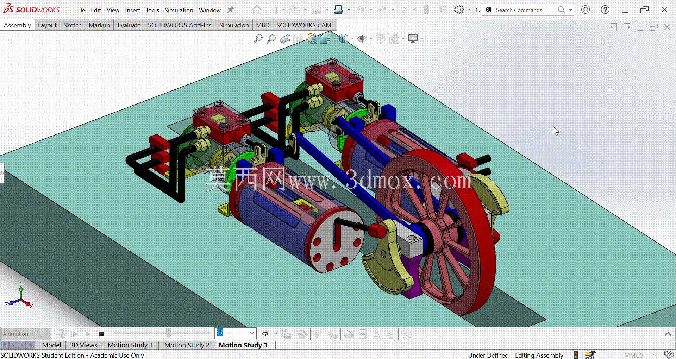Redo with the redo arrow icon
676x359 pixels.
(x=382, y=10)
